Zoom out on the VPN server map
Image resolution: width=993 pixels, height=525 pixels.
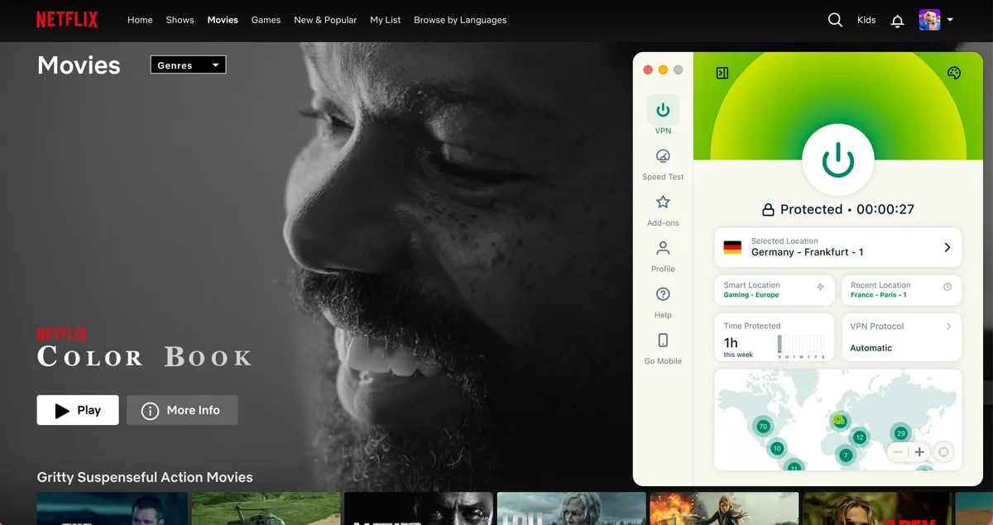coord(898,452)
